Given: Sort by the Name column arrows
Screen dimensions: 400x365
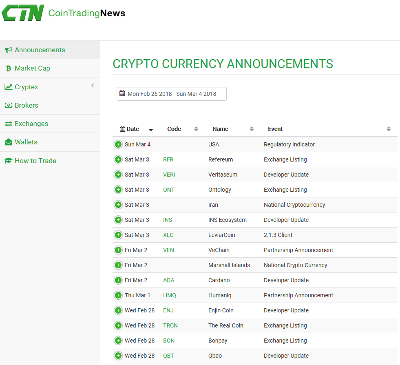Looking at the screenshot, I should [252, 129].
